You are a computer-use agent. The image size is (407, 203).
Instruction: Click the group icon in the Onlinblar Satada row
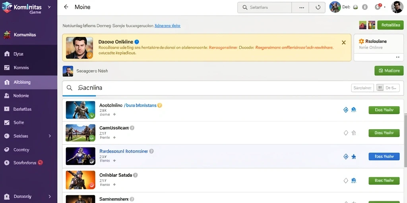coord(353,180)
